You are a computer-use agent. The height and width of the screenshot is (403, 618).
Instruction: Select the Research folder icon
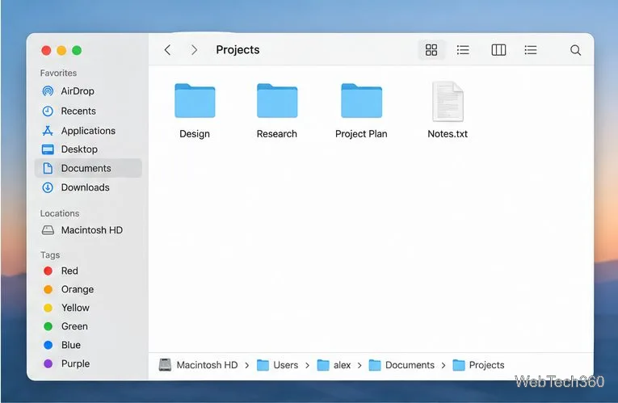pos(277,100)
